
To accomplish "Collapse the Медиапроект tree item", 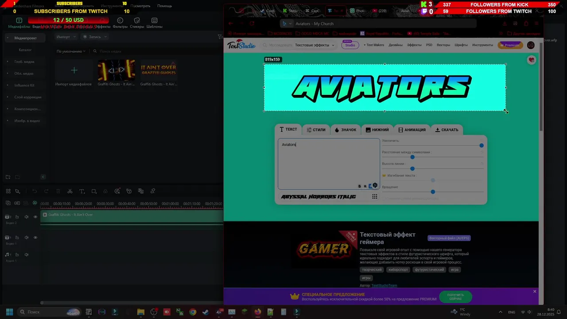I will click(x=8, y=38).
